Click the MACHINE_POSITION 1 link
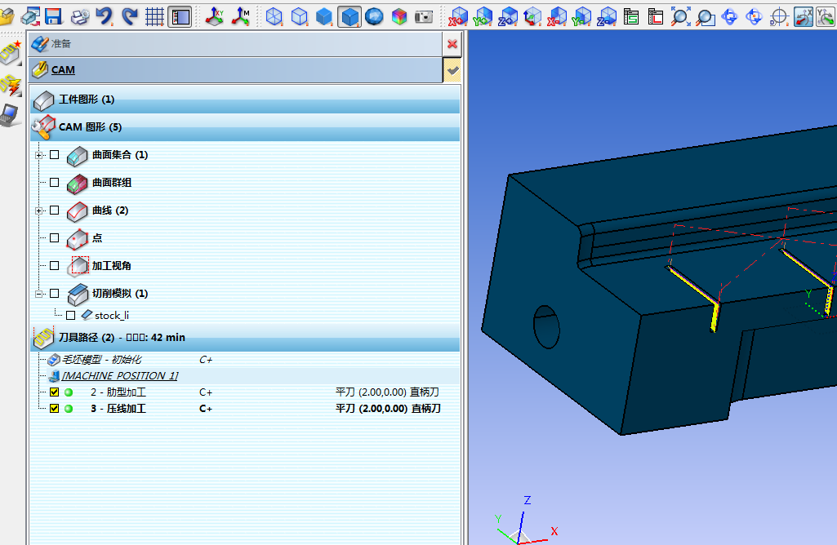 coord(119,376)
